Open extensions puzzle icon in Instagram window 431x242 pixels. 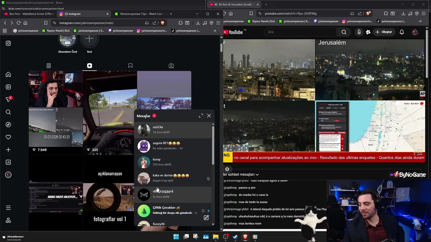click(x=180, y=23)
